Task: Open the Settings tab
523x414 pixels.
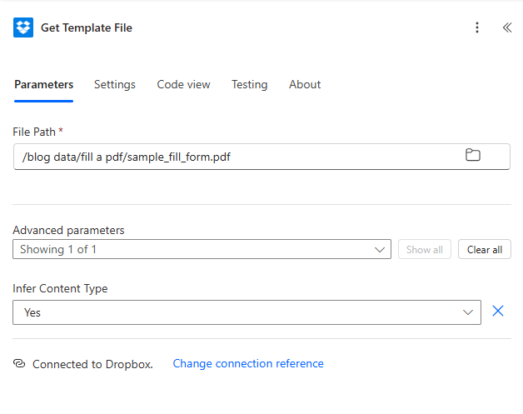Action: (114, 84)
